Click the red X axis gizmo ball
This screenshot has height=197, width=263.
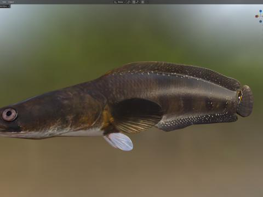256,16
